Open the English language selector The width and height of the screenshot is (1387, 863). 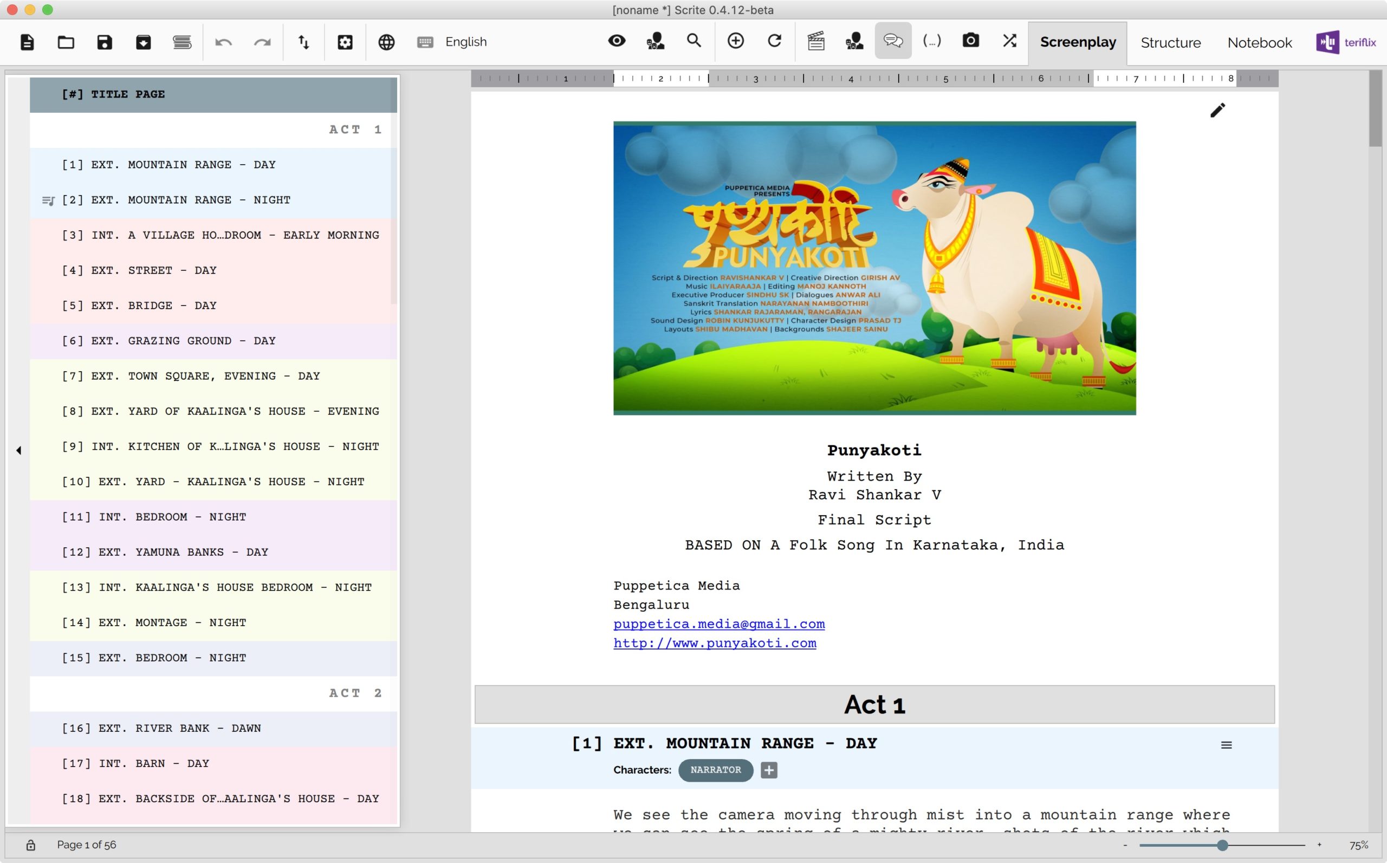click(465, 42)
